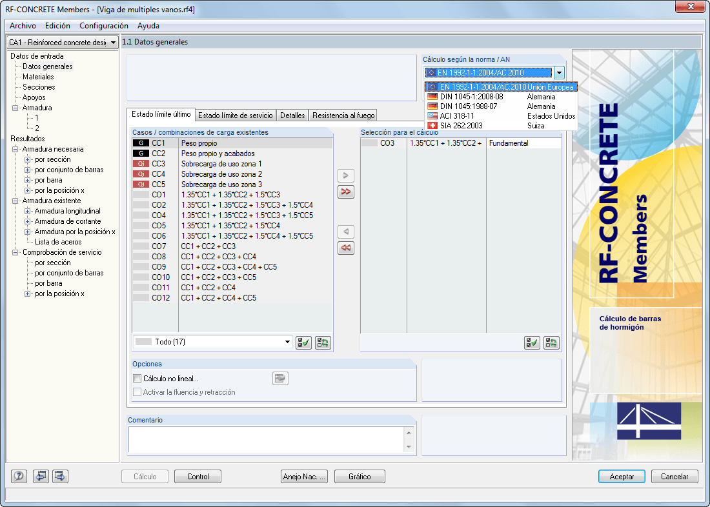Viewport: 710px width, 507px height.
Task: Open Apoyos in the tree
Action: point(34,97)
